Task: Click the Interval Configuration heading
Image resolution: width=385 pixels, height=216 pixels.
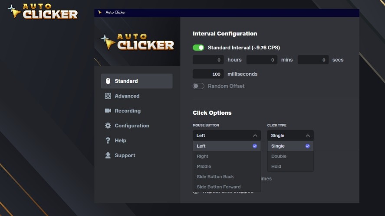Action: pos(225,34)
